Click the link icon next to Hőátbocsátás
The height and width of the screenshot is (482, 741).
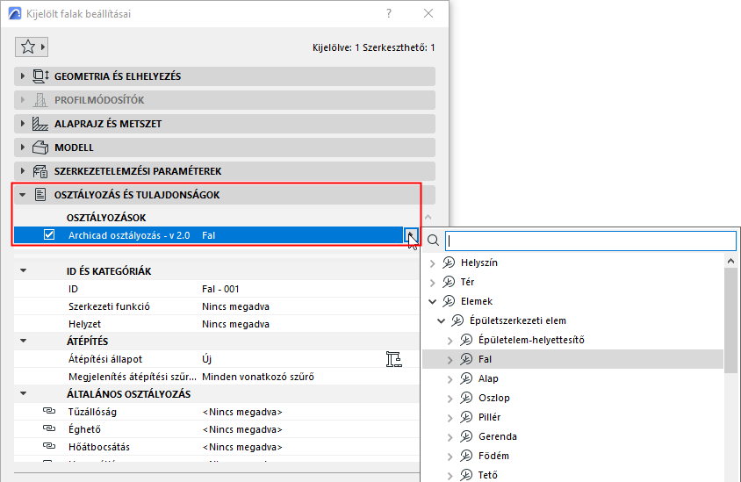(x=48, y=446)
